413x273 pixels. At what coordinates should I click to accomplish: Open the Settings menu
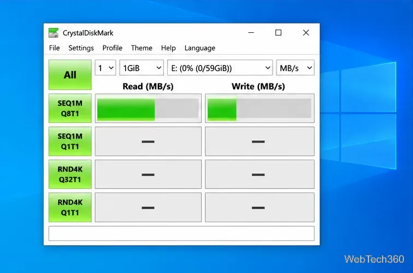[81, 48]
